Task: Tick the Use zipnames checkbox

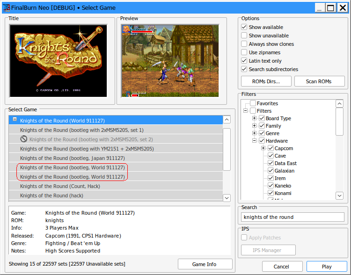Action: [x=244, y=52]
